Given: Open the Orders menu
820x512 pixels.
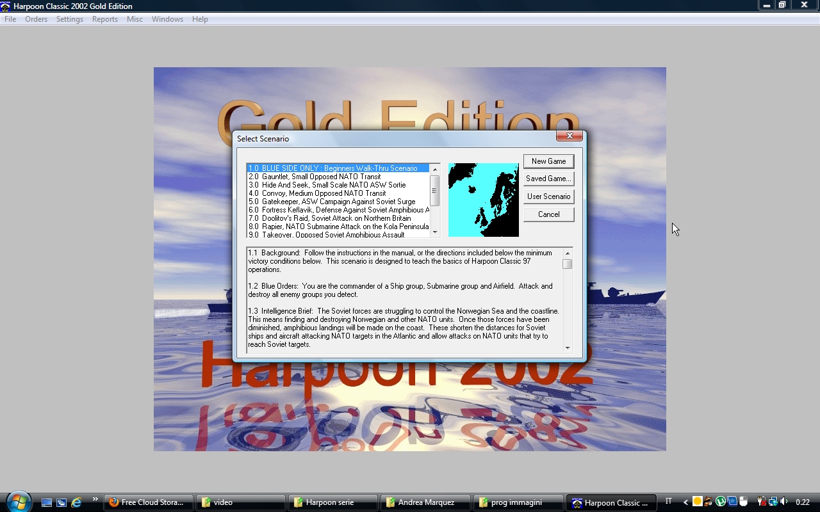Looking at the screenshot, I should click(x=37, y=19).
